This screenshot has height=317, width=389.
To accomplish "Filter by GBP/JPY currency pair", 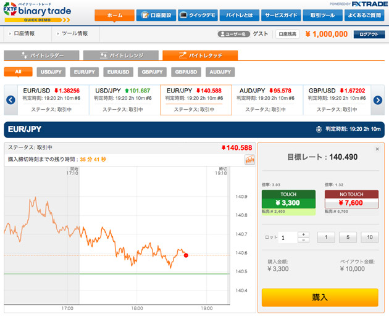I will (152, 72).
